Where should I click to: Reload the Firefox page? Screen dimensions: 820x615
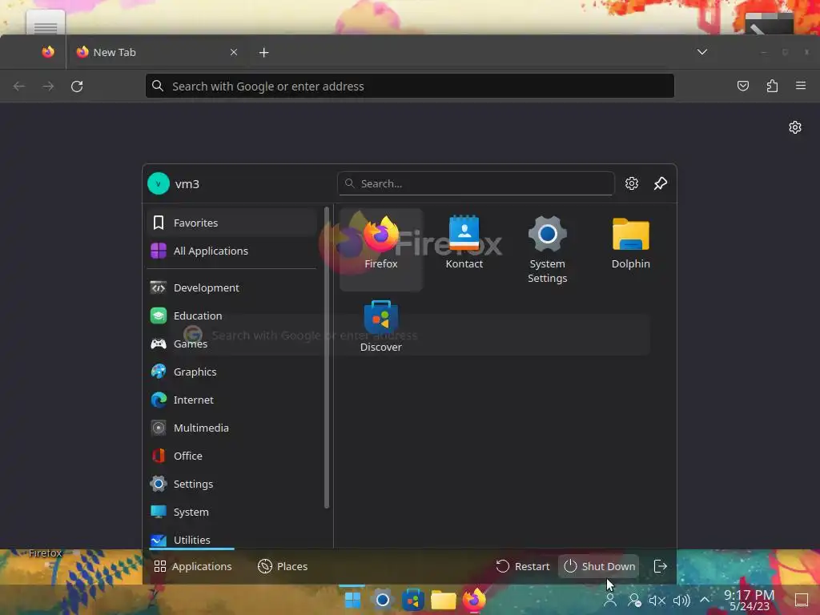tap(77, 86)
